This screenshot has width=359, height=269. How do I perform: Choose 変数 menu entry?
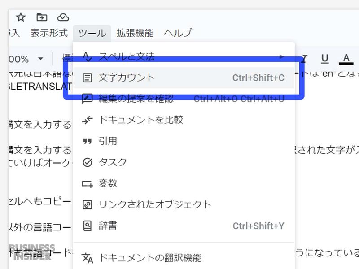pyautogui.click(x=184, y=183)
